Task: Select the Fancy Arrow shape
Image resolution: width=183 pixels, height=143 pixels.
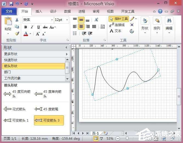Action: tap(15, 109)
